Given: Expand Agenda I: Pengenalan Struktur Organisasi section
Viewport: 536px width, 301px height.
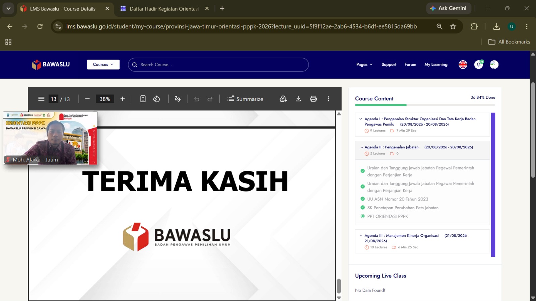Looking at the screenshot, I should point(422,125).
